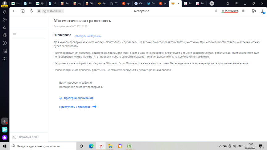Viewport: 267px width, 150px height.
Task: Open the Критерии оценивания link
Action: coord(79,98)
